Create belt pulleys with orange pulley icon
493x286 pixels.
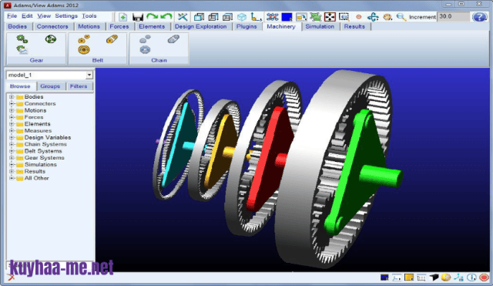coord(84,39)
